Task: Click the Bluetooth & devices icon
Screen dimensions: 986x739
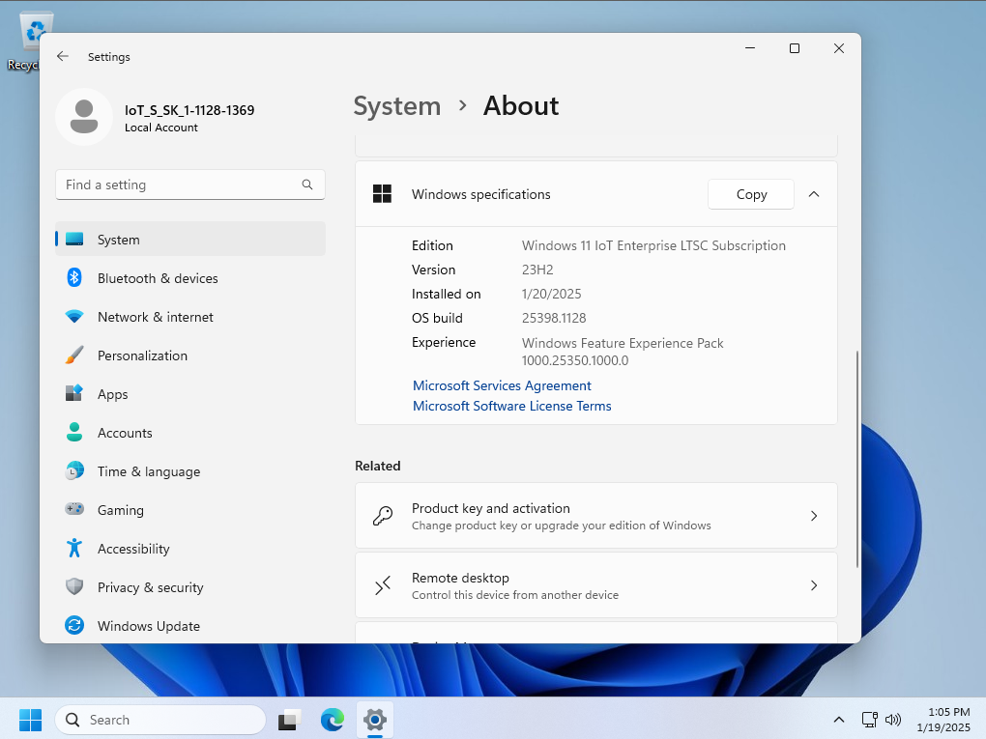Action: click(74, 278)
